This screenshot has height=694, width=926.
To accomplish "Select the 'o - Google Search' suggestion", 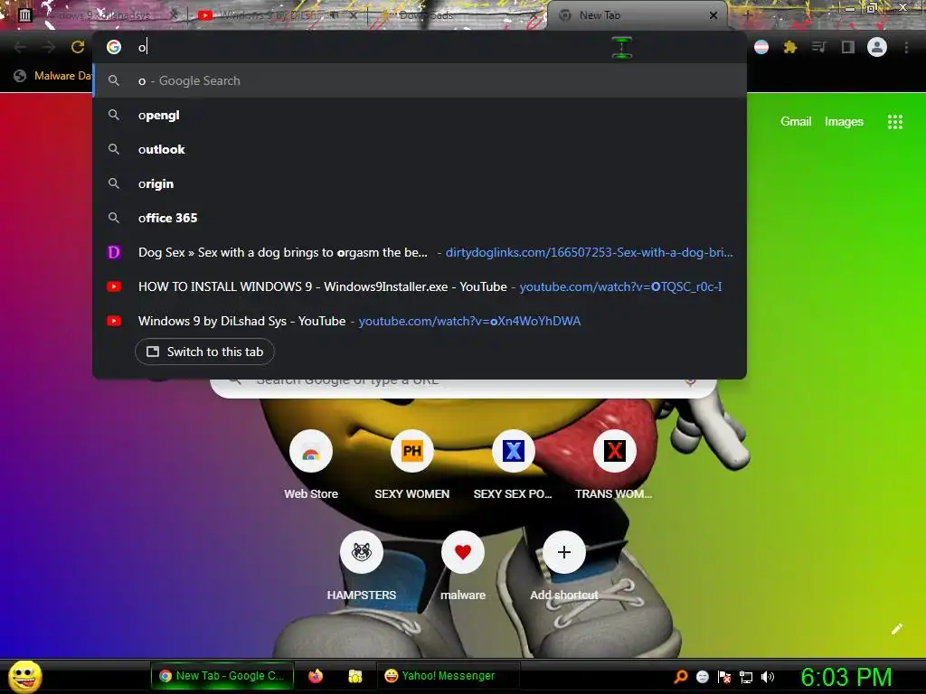I will point(420,80).
